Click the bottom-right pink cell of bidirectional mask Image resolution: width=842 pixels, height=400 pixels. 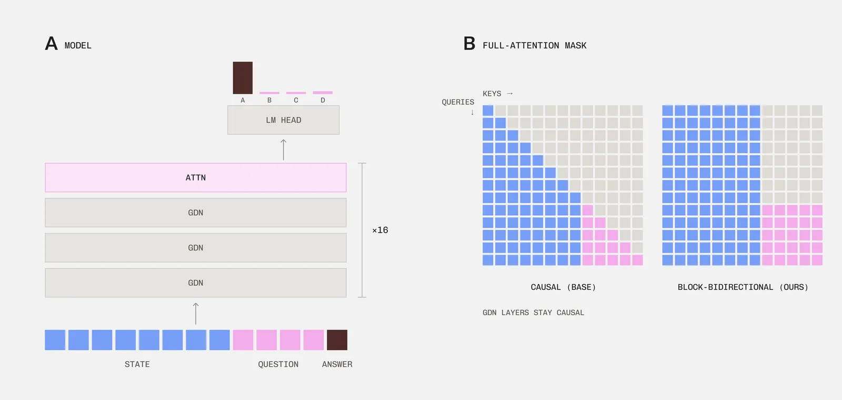817,260
